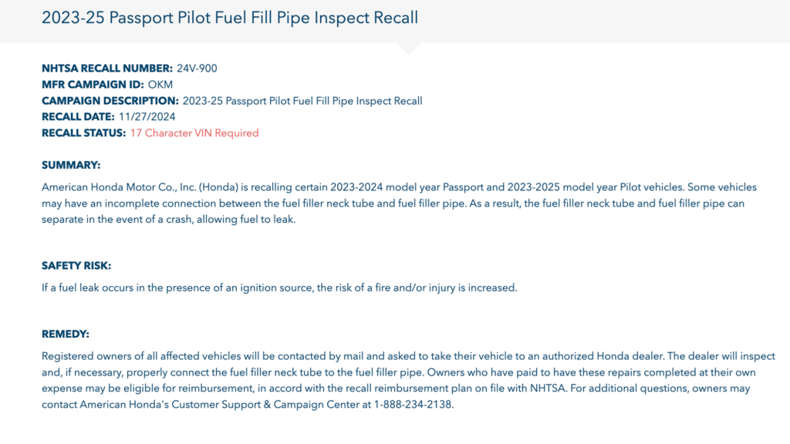Click the downward pointer notch below the header
Screen dimensions: 790x444
coord(409,49)
